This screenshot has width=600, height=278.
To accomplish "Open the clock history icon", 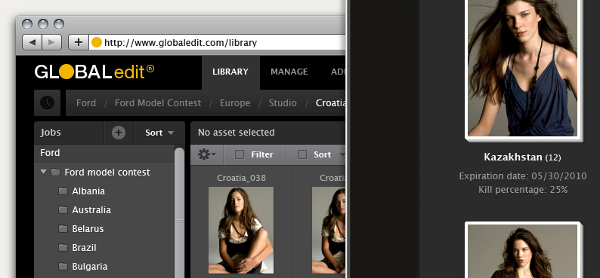I will point(47,103).
